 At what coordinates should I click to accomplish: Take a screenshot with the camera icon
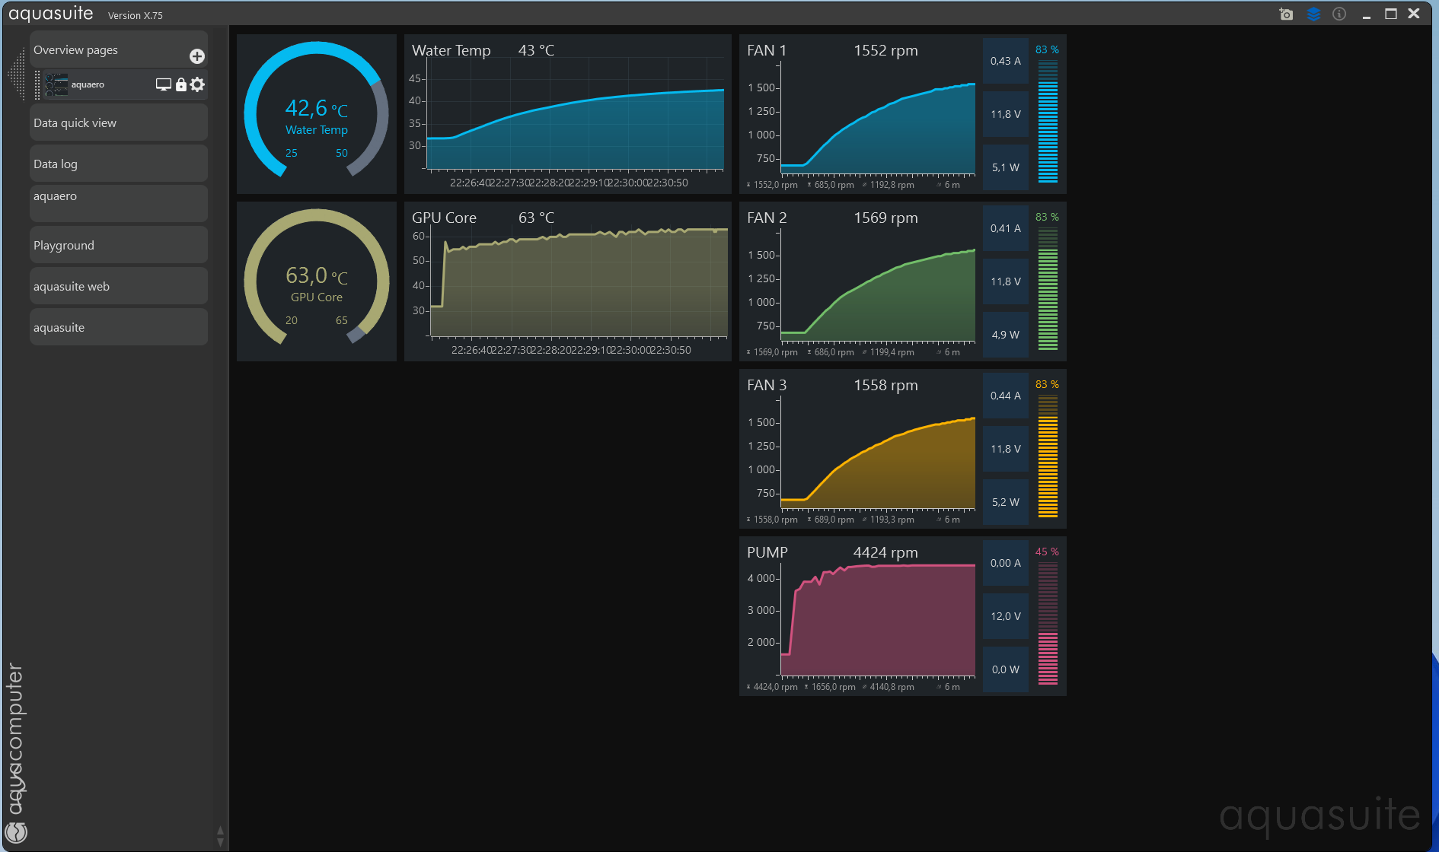pyautogui.click(x=1287, y=14)
